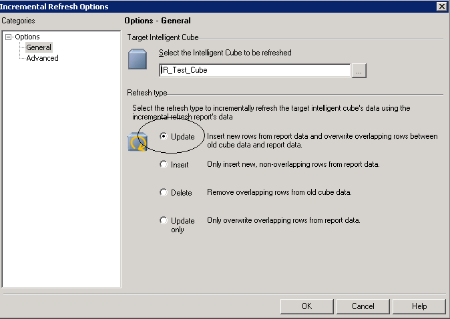
Task: Click the refresh type cube icon
Action: pos(138,141)
